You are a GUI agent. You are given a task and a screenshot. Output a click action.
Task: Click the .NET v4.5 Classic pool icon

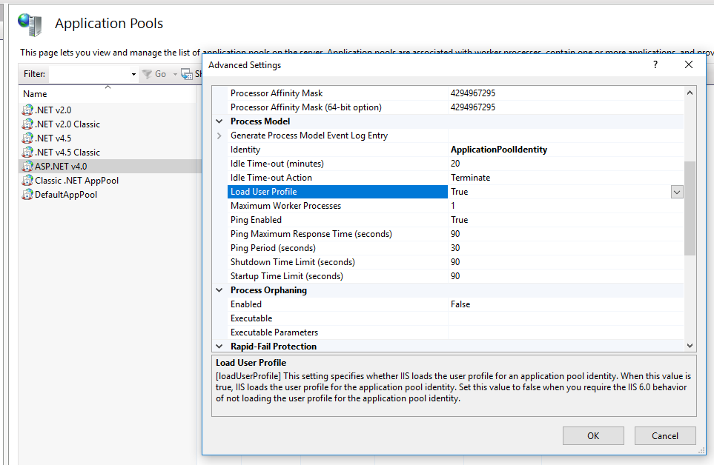(x=27, y=152)
